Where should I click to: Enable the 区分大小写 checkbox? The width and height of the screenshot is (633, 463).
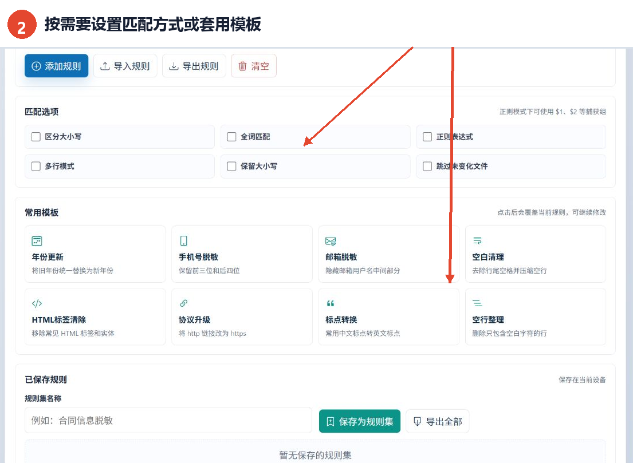tap(36, 137)
